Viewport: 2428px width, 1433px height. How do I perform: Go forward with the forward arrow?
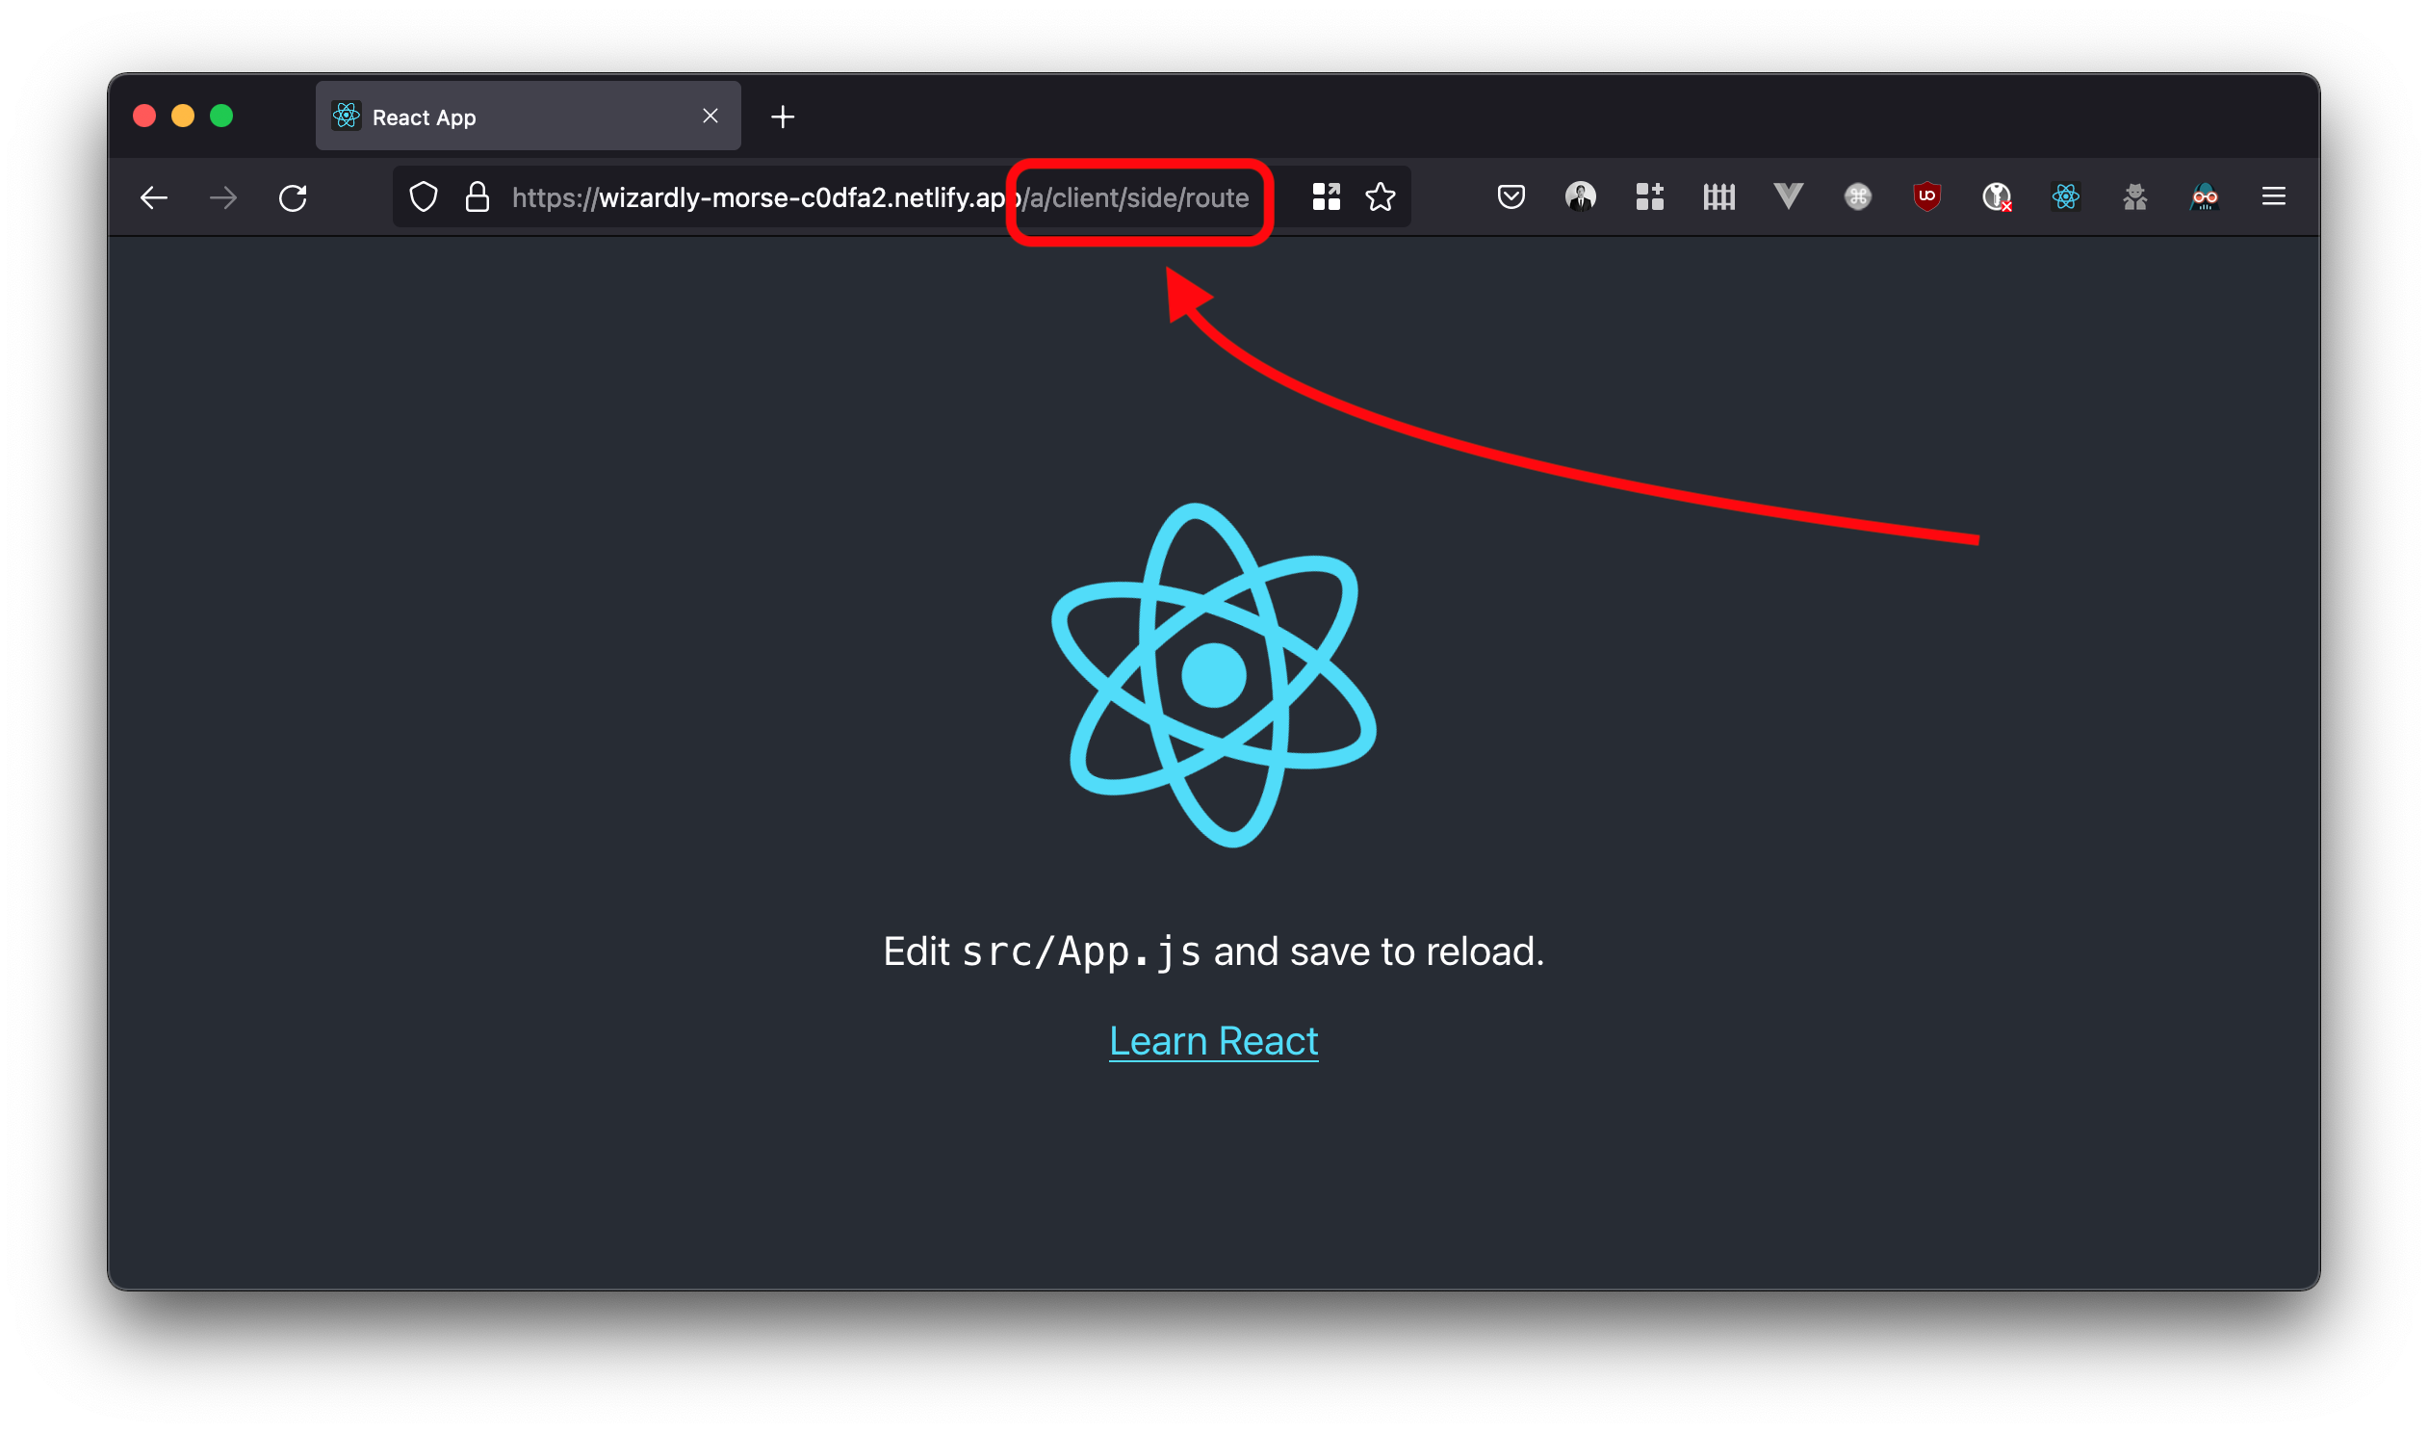tap(223, 198)
